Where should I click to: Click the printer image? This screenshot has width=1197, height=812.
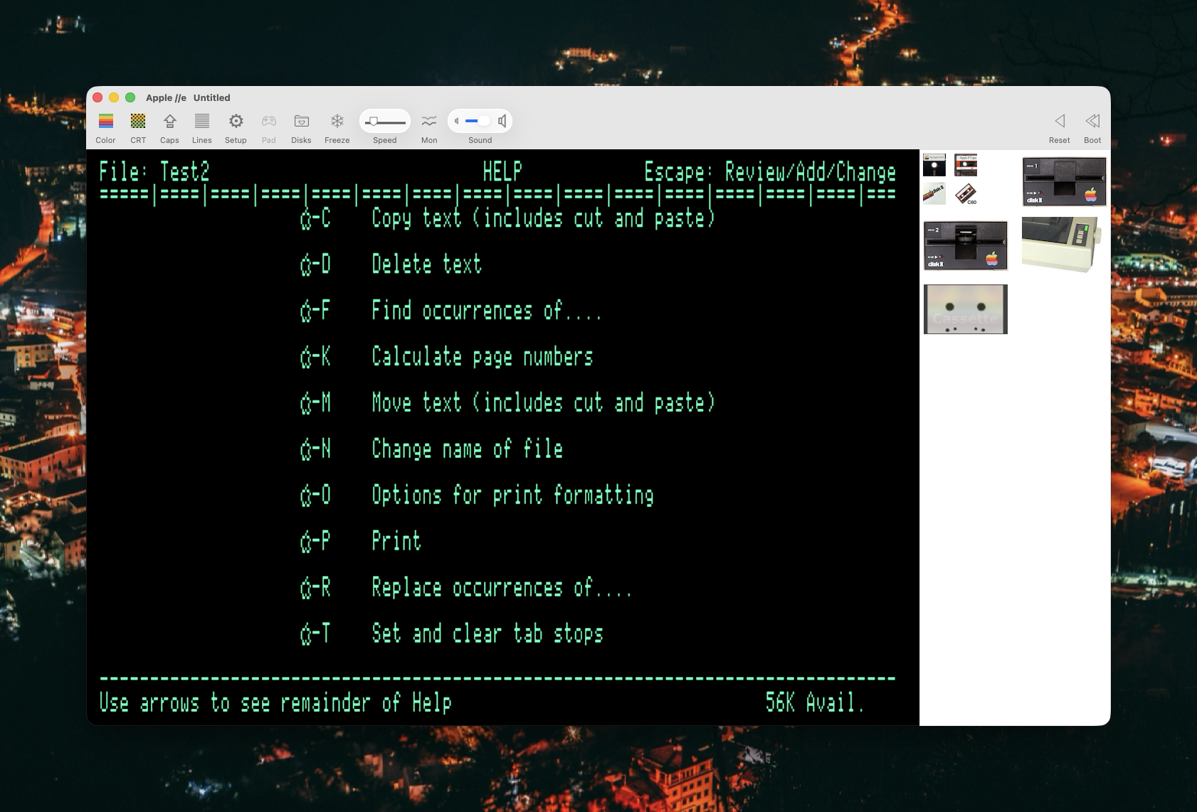(x=1062, y=245)
